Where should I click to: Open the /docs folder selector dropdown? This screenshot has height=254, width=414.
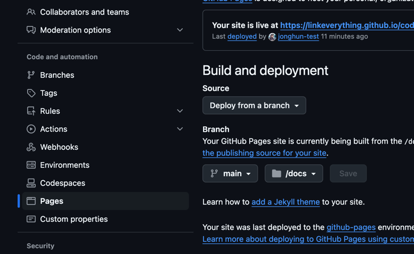tap(293, 173)
